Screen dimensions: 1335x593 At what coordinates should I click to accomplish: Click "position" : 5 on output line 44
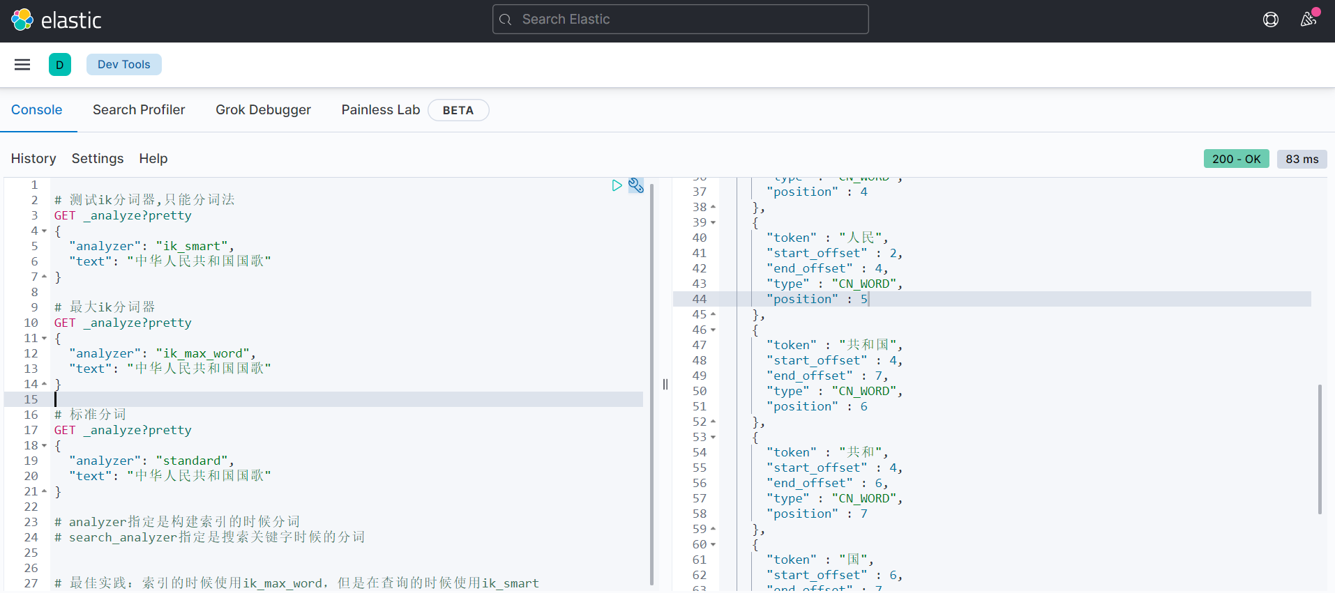[x=817, y=300]
